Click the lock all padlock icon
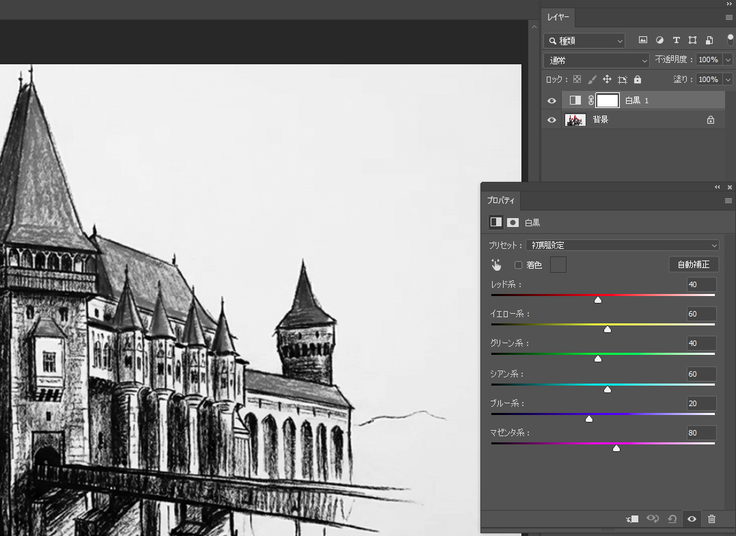Viewport: 736px width, 536px height. click(x=638, y=79)
